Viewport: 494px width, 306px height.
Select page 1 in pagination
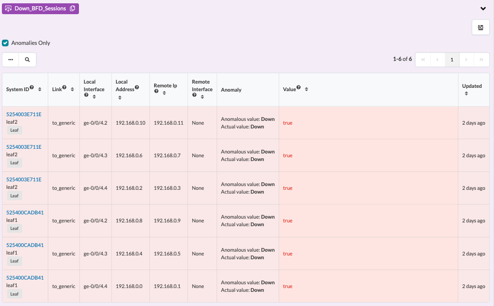coord(452,59)
